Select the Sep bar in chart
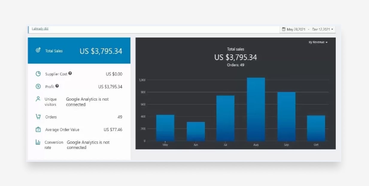Screen dimensions: 369x186 [286, 117]
